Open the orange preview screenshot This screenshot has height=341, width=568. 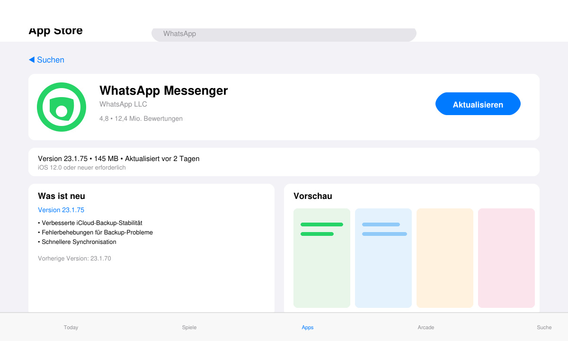445,258
